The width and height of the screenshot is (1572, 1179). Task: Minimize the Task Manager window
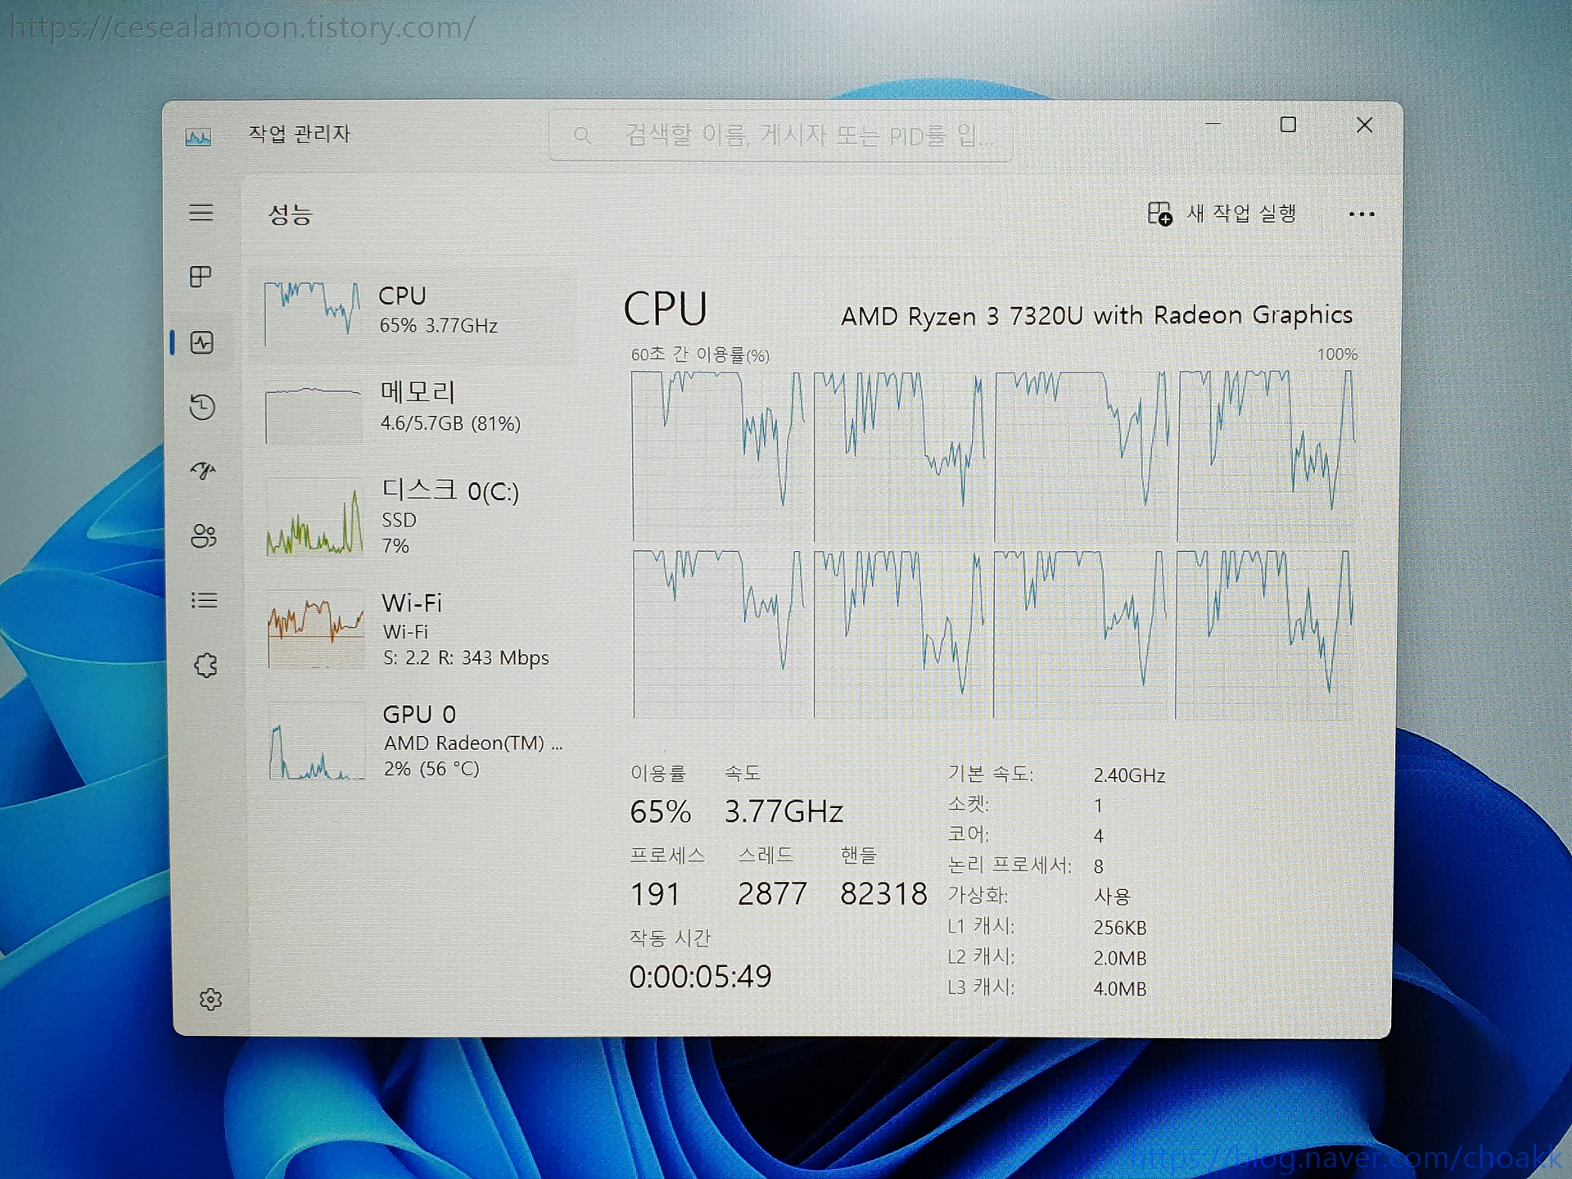pyautogui.click(x=1213, y=124)
